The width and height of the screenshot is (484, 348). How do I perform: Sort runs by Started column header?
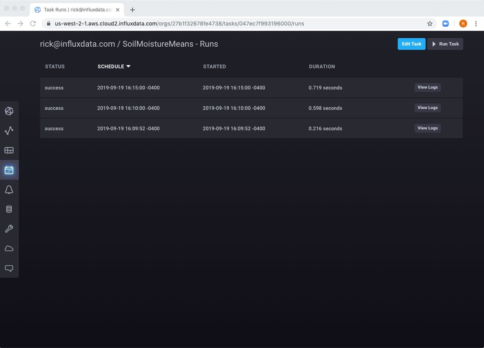[x=214, y=67]
